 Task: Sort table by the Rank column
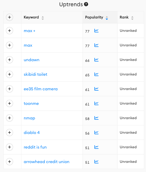point(132,18)
